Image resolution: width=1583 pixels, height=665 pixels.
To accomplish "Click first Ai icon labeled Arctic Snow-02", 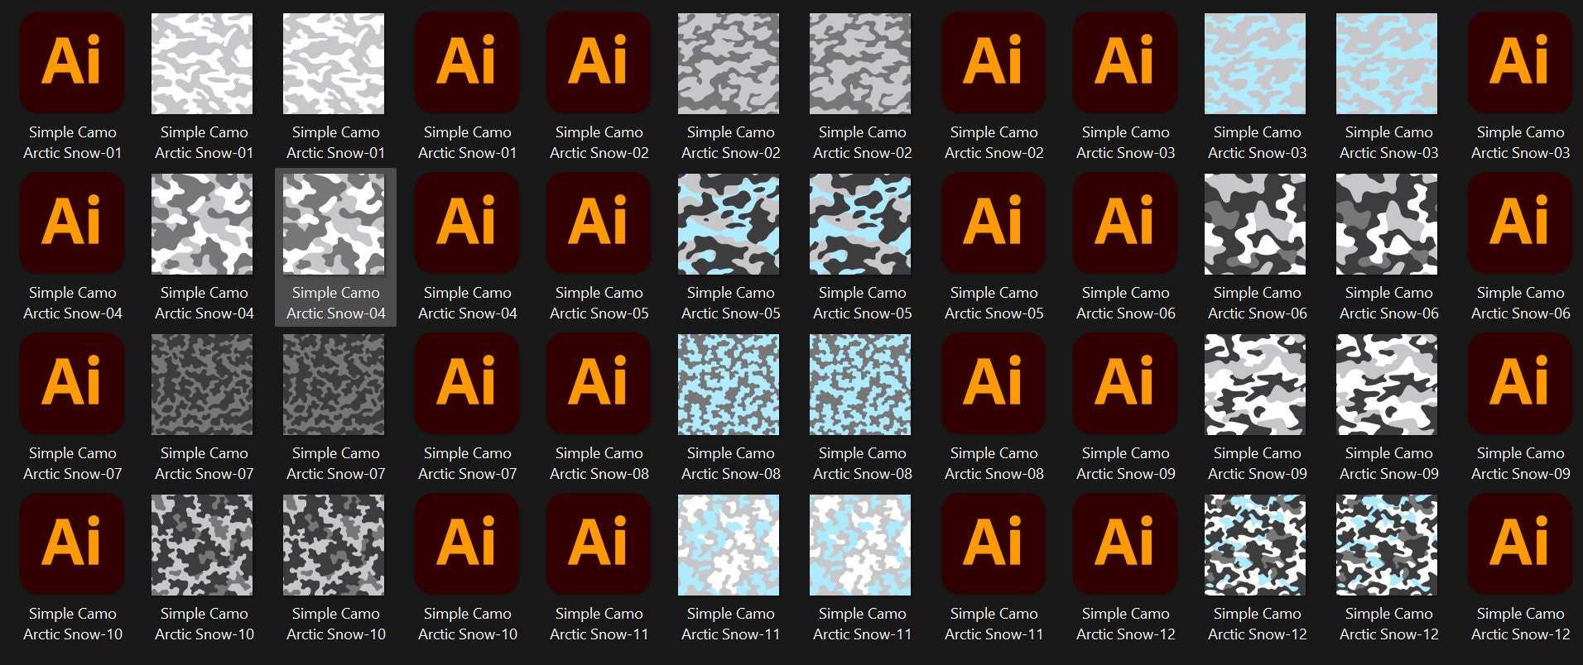I will [x=598, y=62].
